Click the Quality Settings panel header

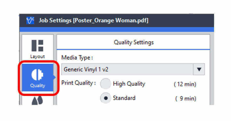(x=134, y=42)
